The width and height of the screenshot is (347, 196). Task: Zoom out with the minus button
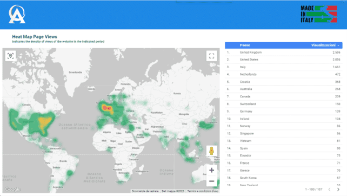[211, 181]
